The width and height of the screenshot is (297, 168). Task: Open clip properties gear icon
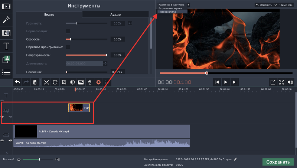pos(98,82)
